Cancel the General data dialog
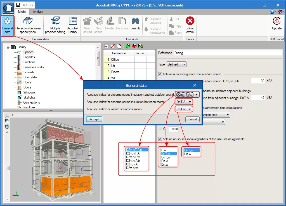The height and width of the screenshot is (206, 286). click(192, 119)
